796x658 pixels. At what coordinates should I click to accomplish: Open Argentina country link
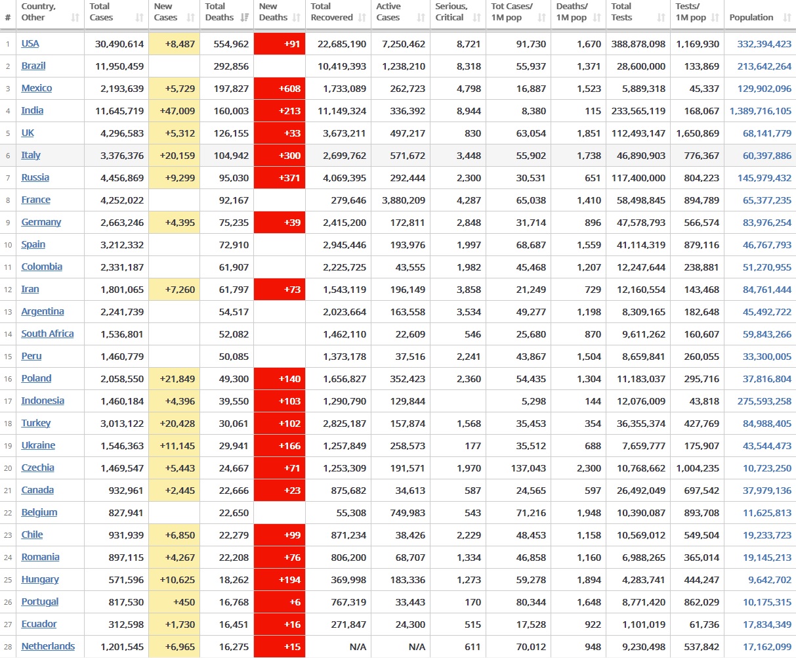pyautogui.click(x=43, y=311)
